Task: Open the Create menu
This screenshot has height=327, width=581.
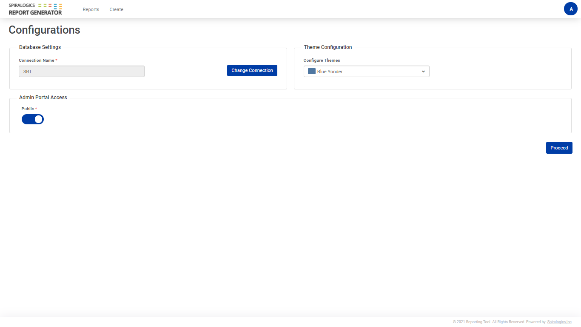Action: click(116, 9)
